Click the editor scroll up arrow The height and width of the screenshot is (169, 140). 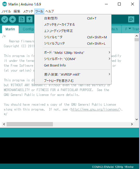[x=137, y=36]
